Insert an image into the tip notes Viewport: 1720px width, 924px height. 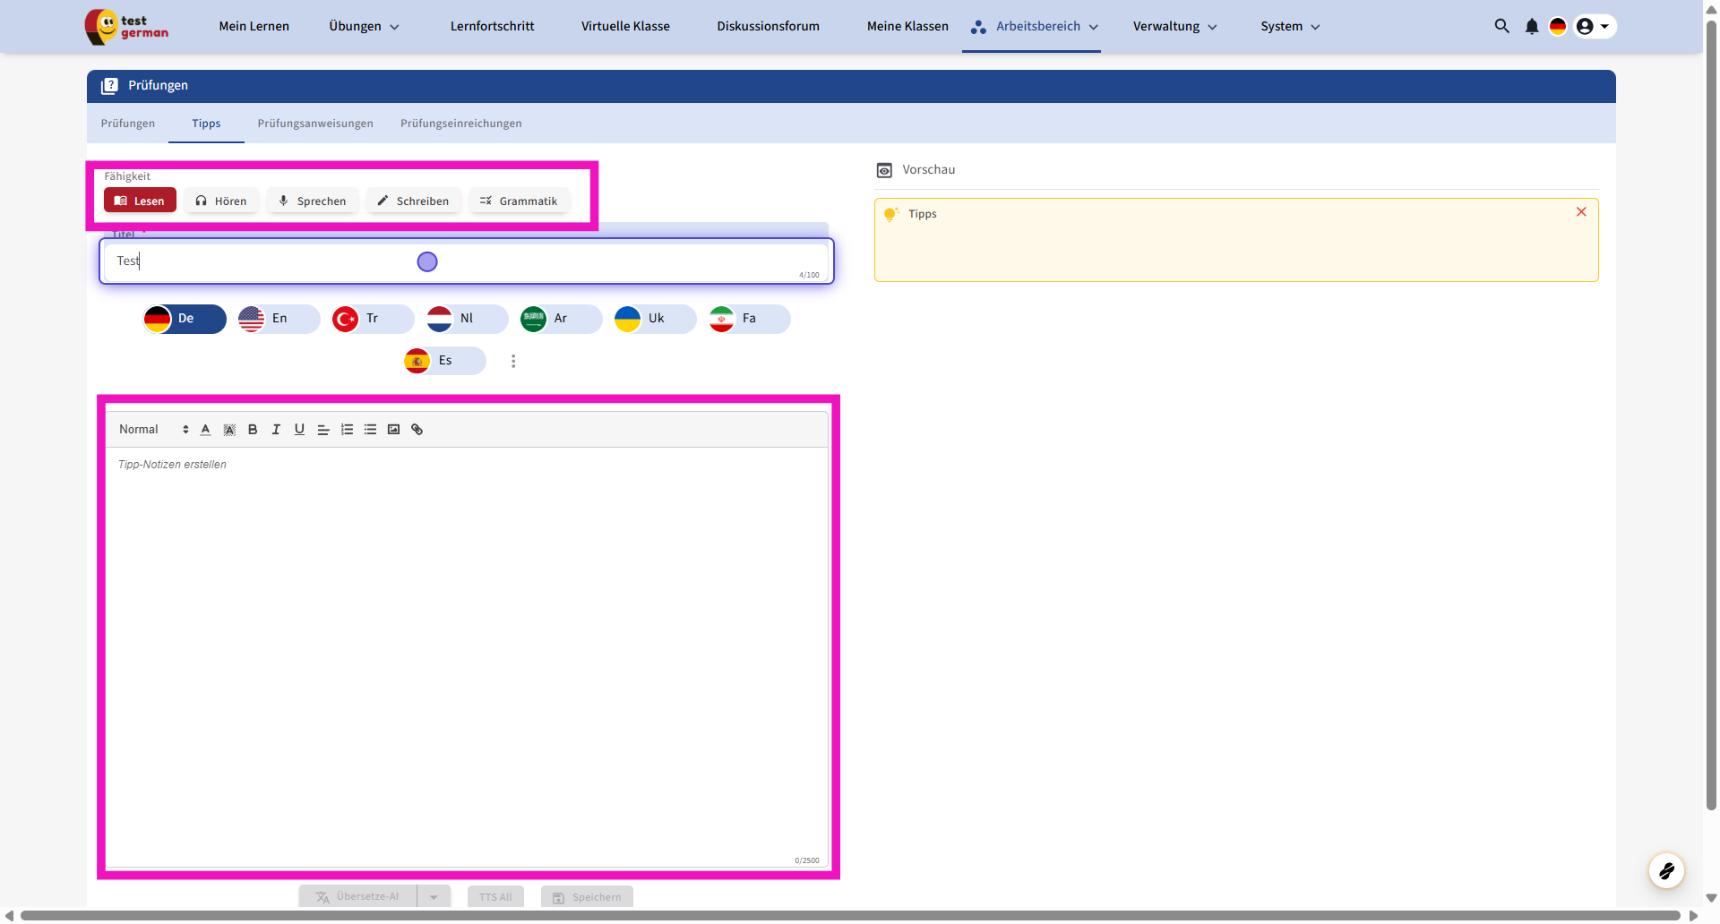point(393,430)
